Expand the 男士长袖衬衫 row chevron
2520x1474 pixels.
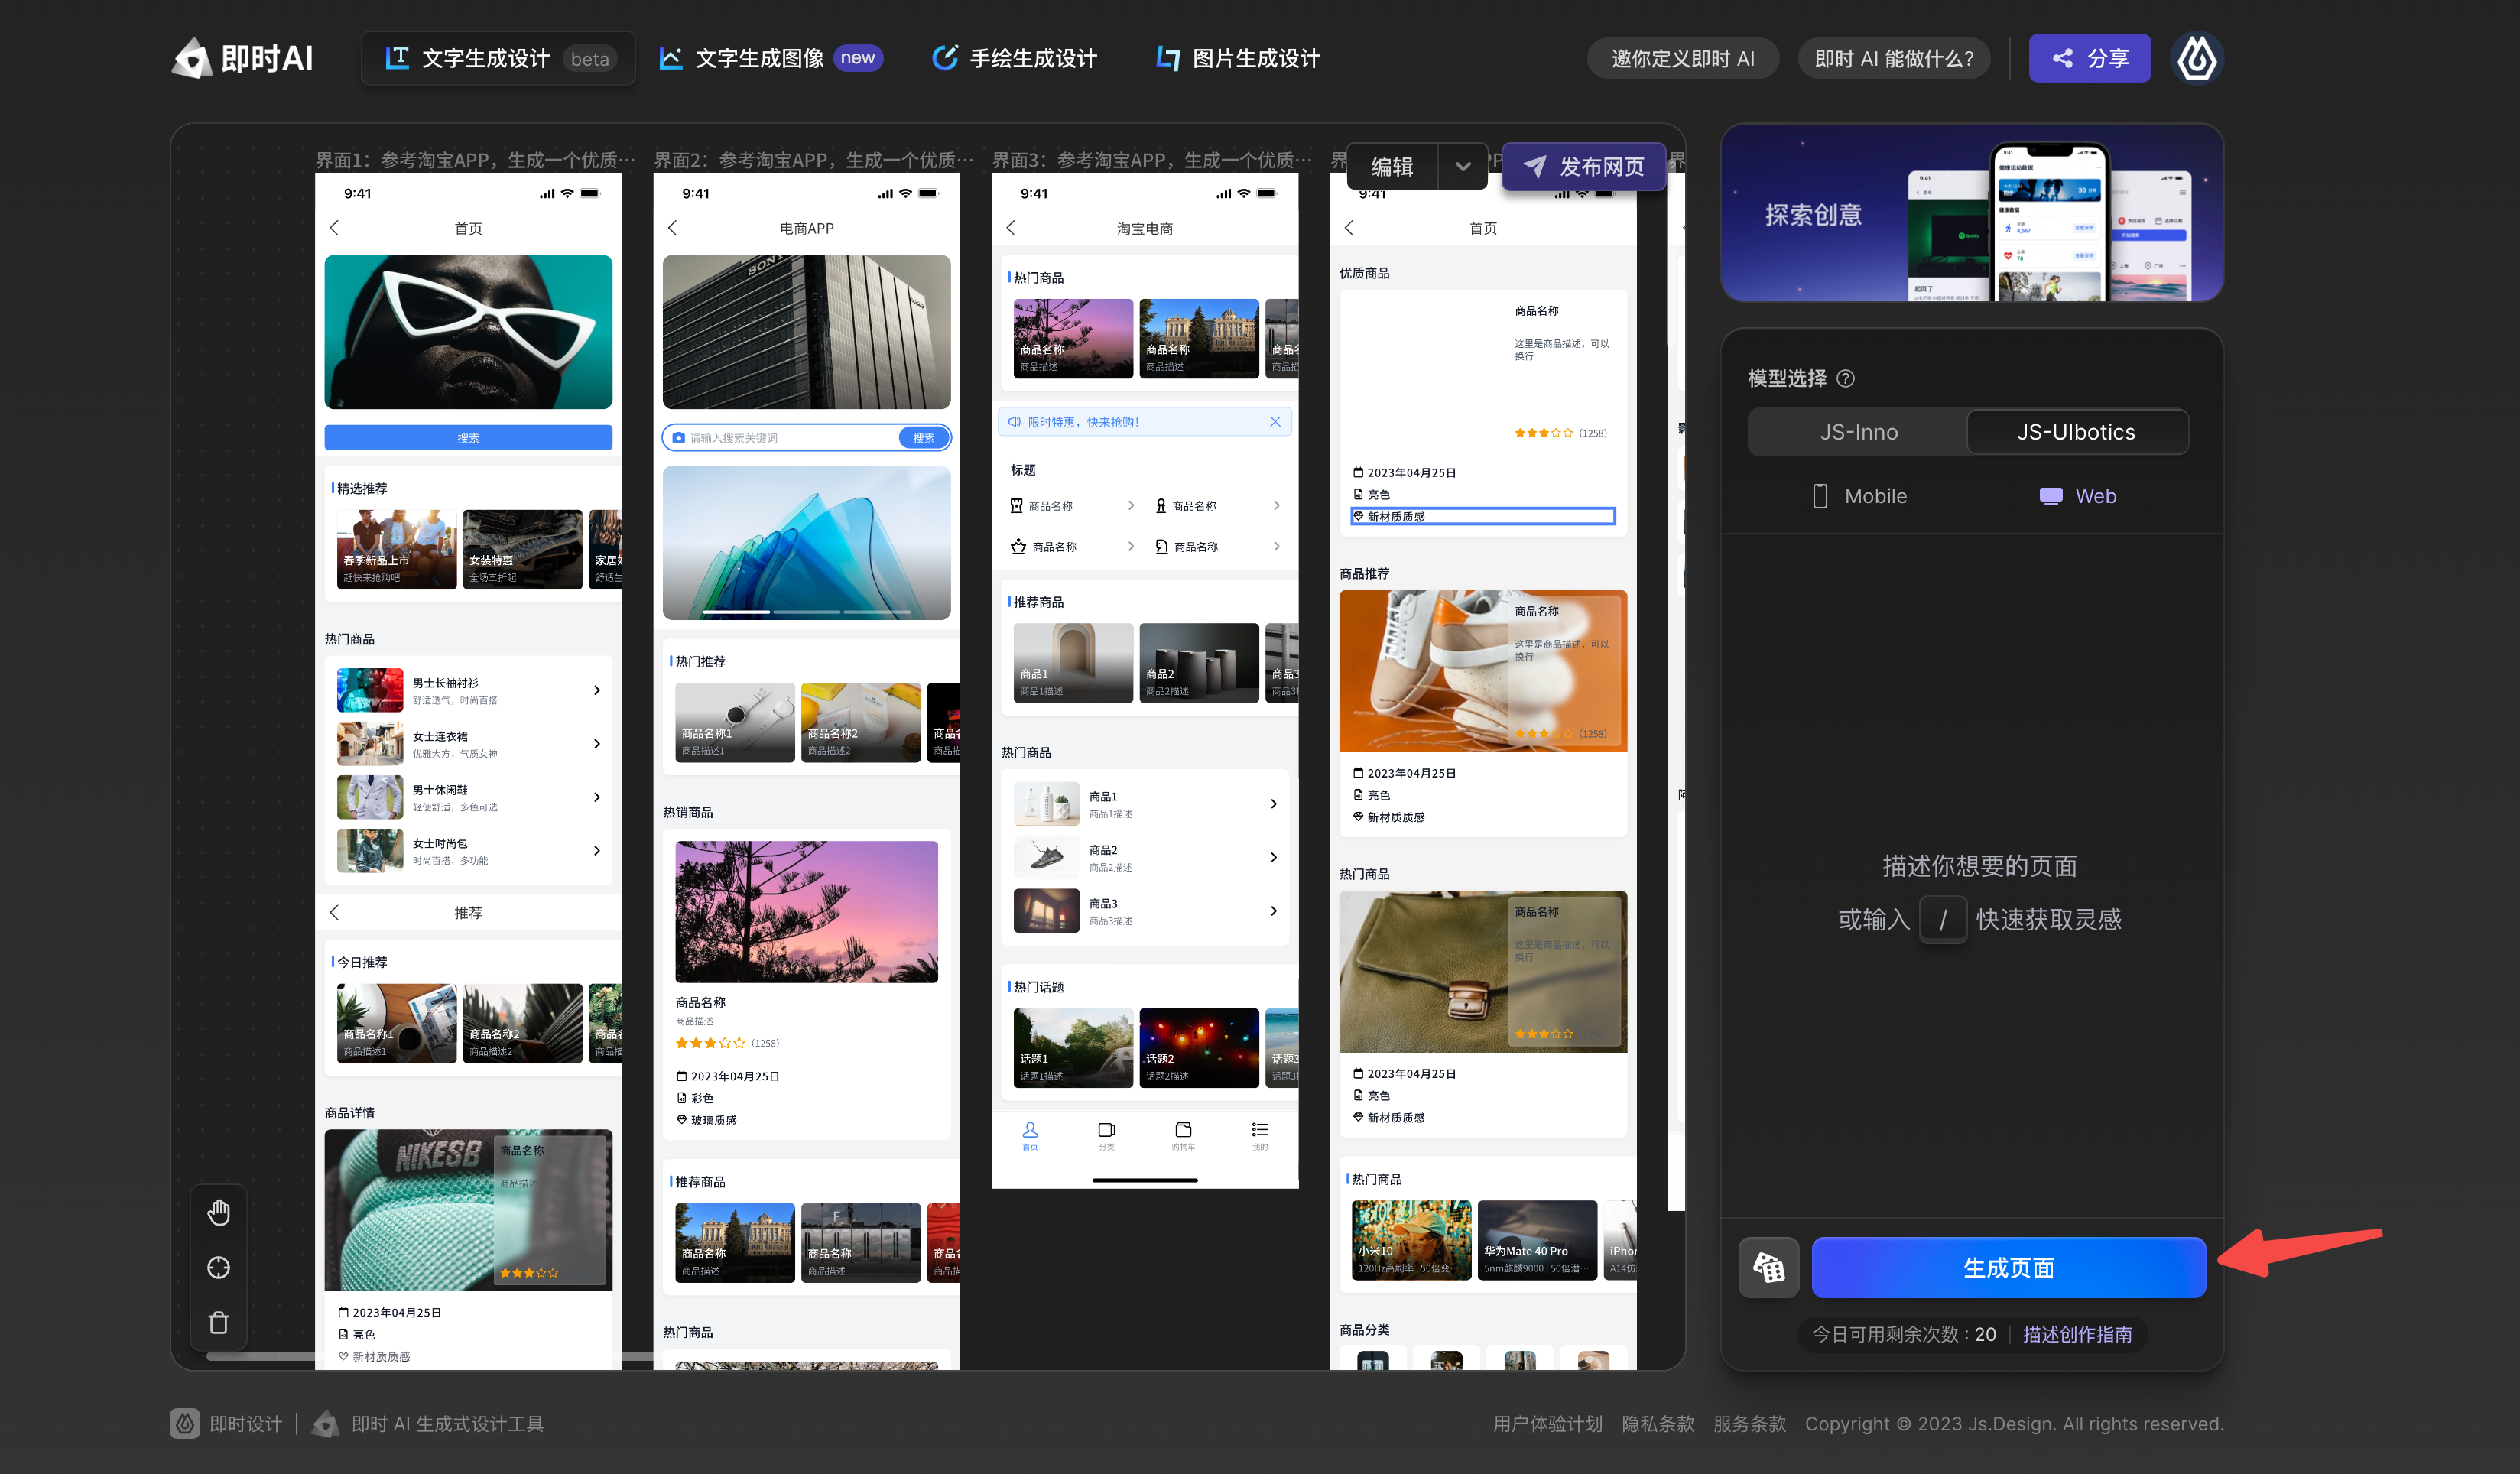(x=597, y=690)
